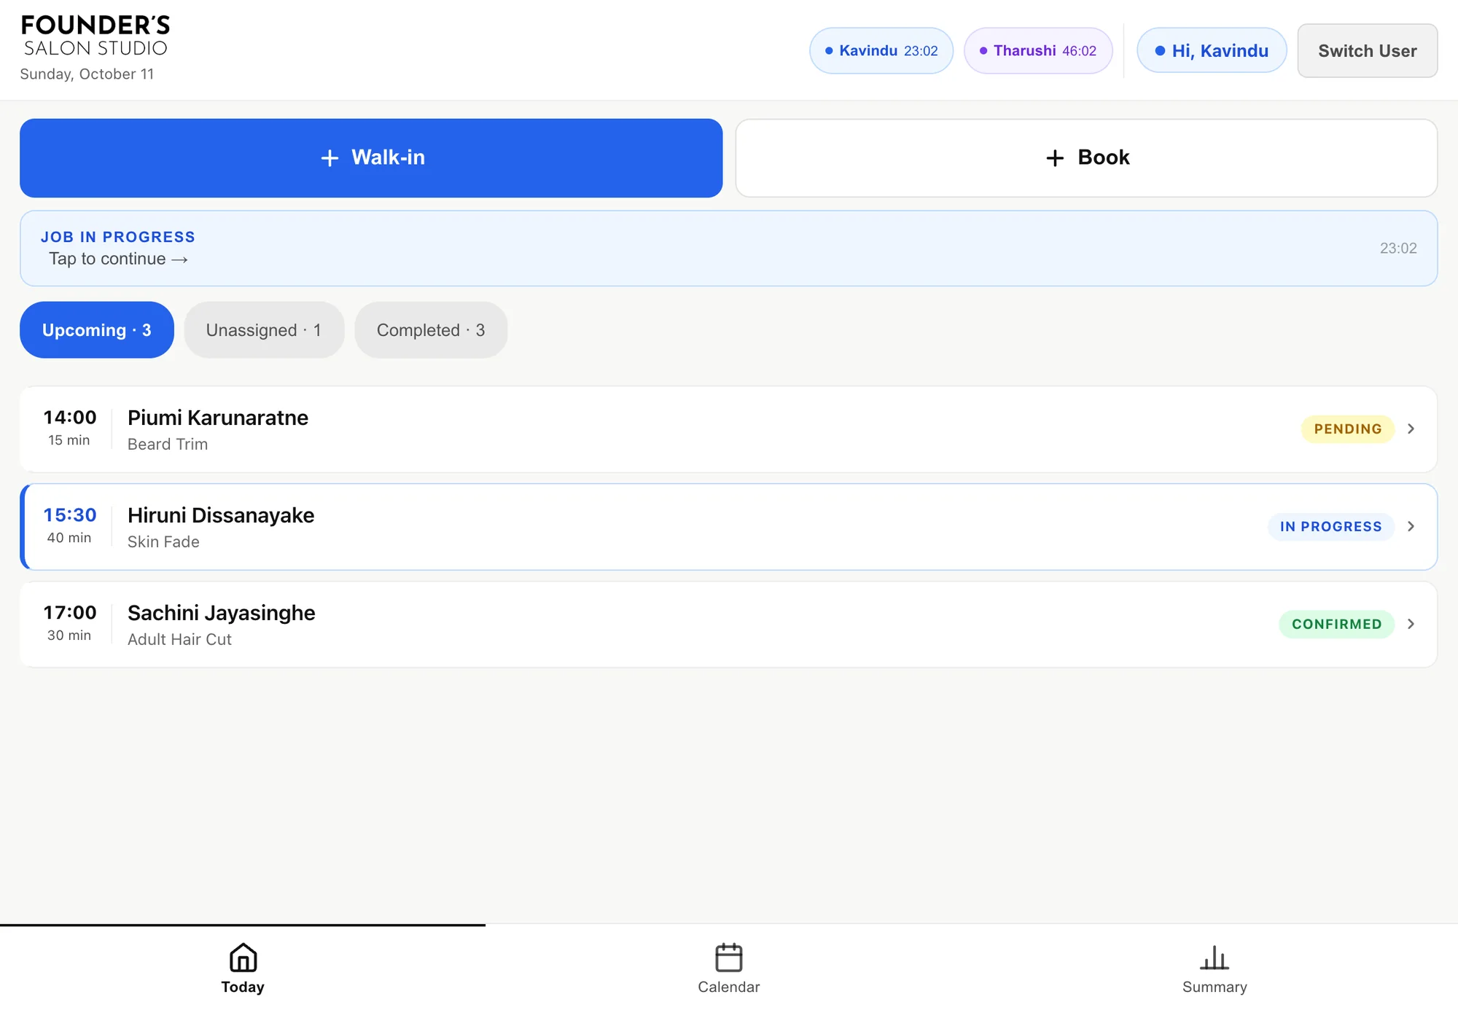Click the 30 min duration under 17:00
1458x1013 pixels.
69,635
